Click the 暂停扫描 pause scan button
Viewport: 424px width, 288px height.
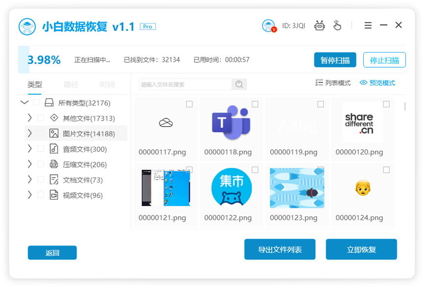coord(335,59)
